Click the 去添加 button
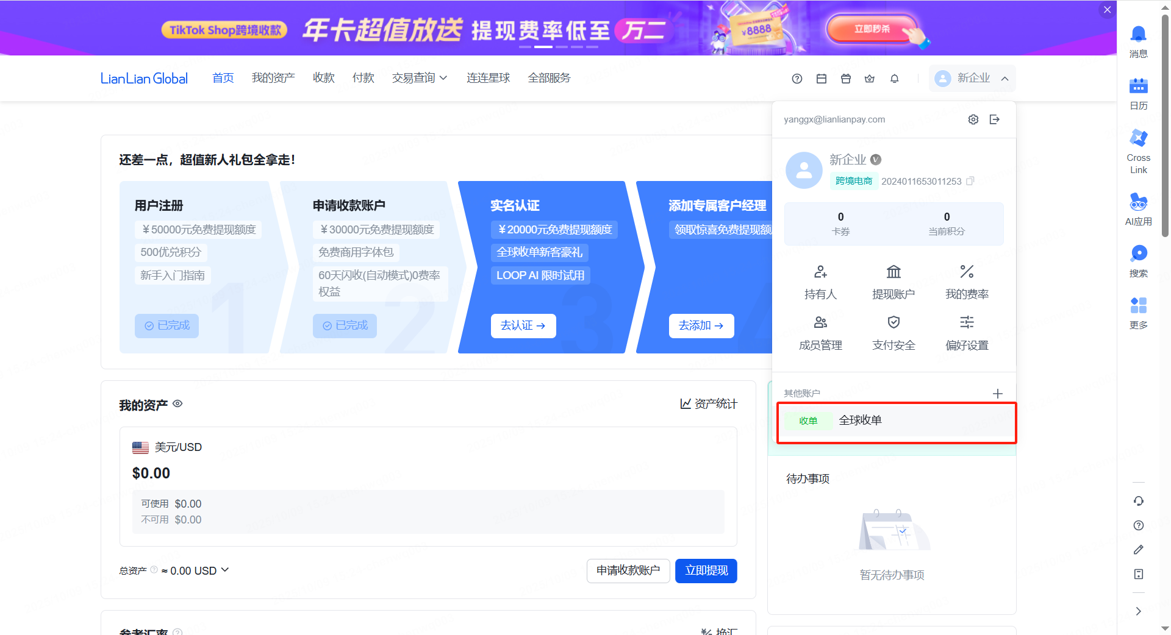Image resolution: width=1171 pixels, height=635 pixels. (701, 325)
